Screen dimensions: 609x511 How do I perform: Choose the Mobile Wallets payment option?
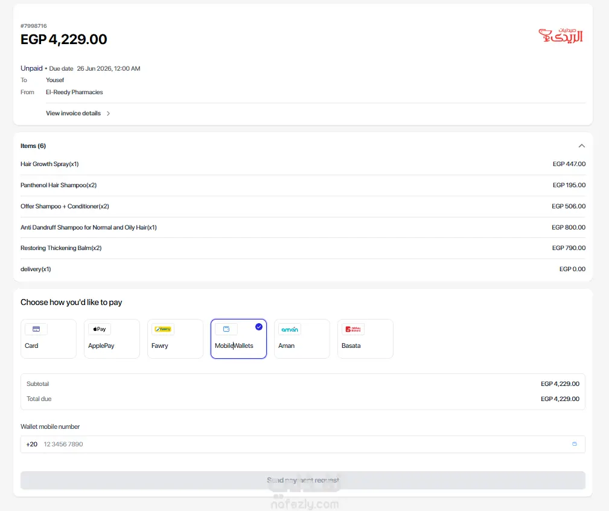238,339
